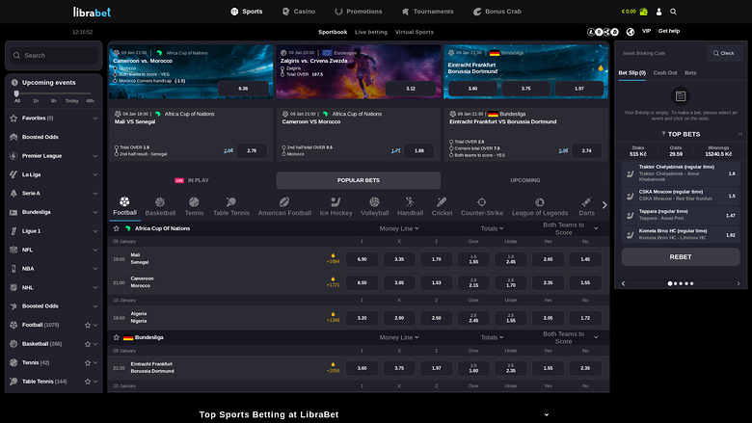The width and height of the screenshot is (752, 423).
Task: Switch to UPCOMING tab
Action: click(x=525, y=180)
